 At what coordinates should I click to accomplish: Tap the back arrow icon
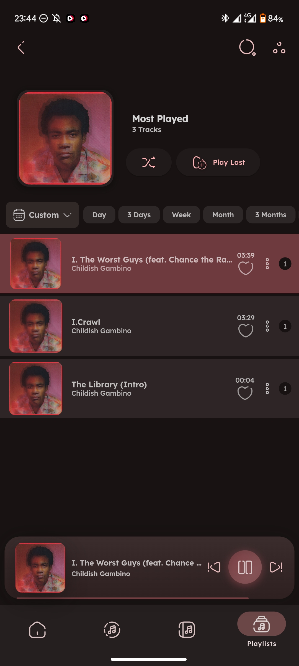point(21,48)
